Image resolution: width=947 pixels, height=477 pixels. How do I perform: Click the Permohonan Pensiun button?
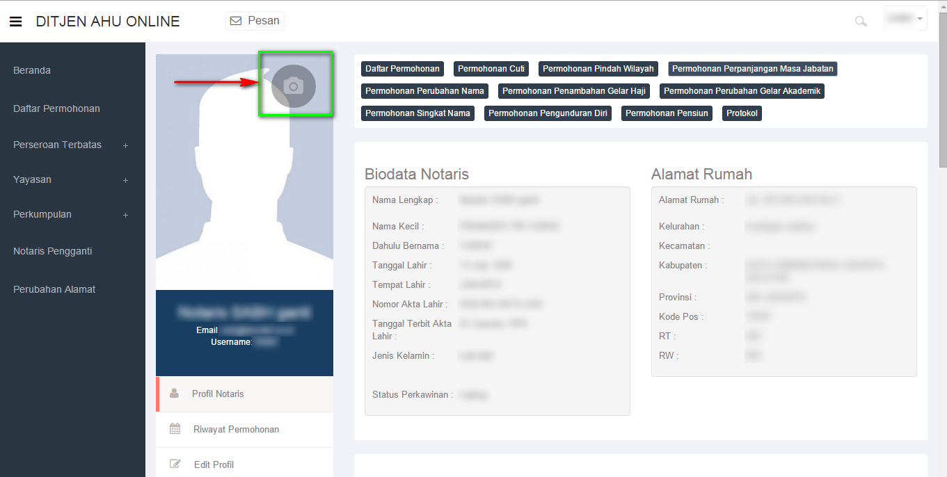(667, 113)
